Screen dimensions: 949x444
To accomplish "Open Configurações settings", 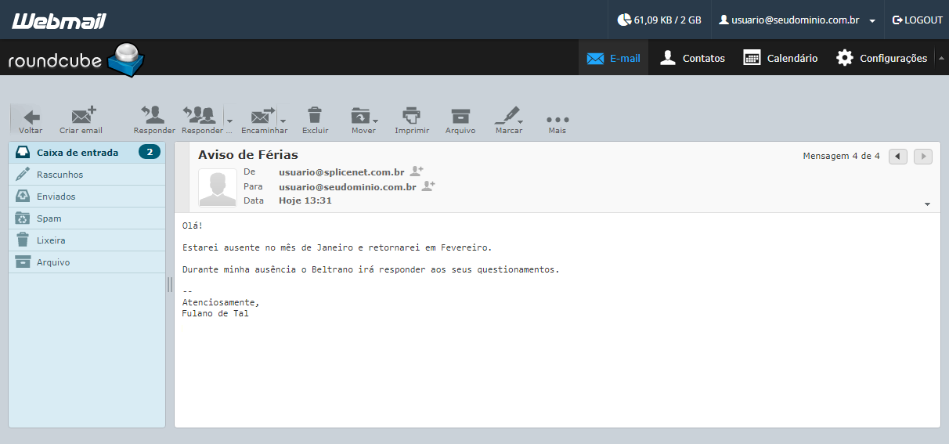I will (881, 58).
